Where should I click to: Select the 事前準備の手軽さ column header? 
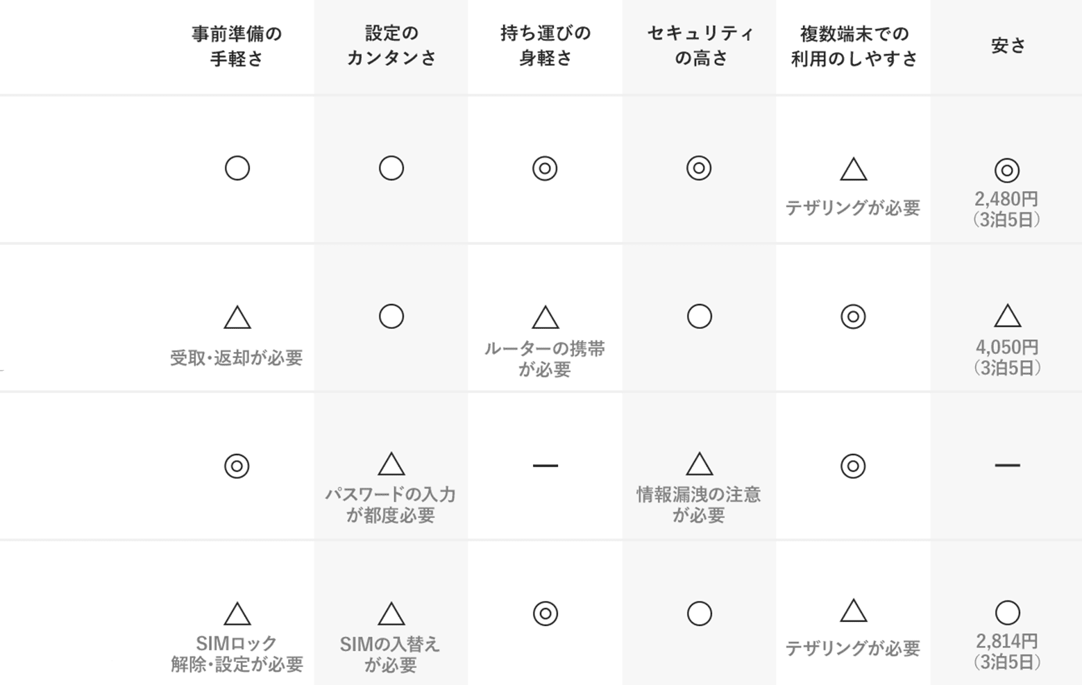pyautogui.click(x=237, y=46)
